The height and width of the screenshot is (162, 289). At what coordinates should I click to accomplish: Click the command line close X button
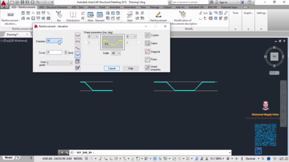tap(62, 153)
